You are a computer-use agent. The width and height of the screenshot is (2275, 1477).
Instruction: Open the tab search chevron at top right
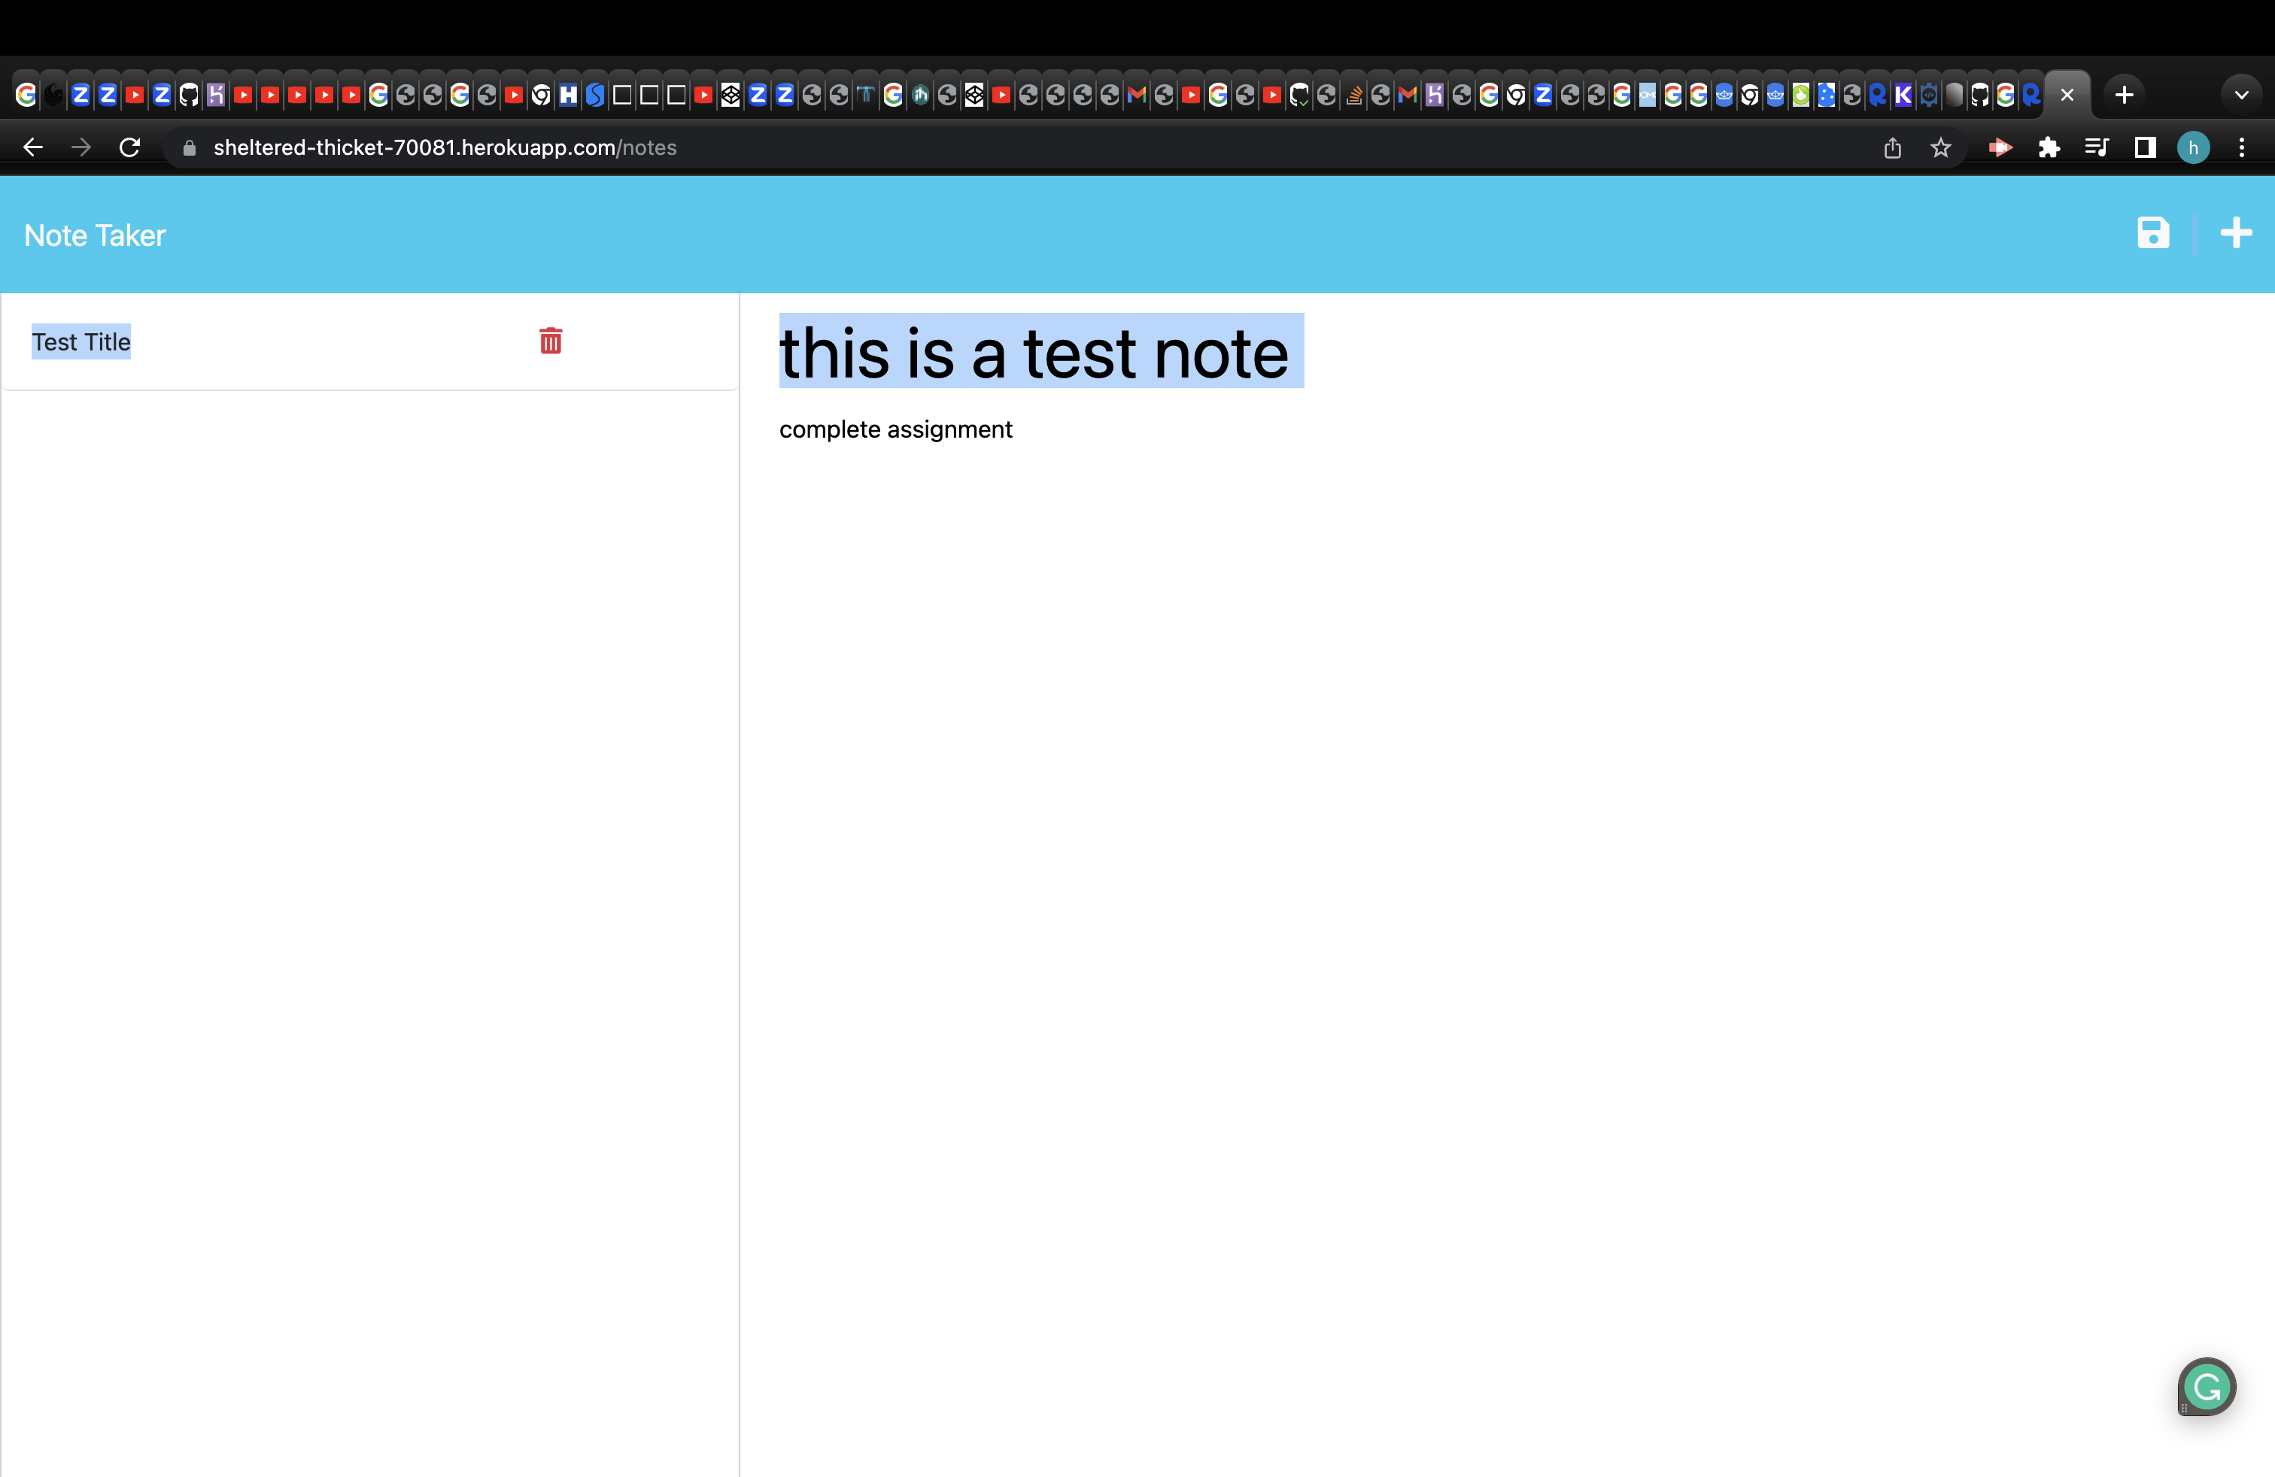(2243, 93)
